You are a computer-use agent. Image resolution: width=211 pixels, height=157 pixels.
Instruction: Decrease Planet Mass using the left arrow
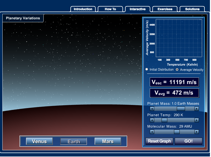point(152,109)
